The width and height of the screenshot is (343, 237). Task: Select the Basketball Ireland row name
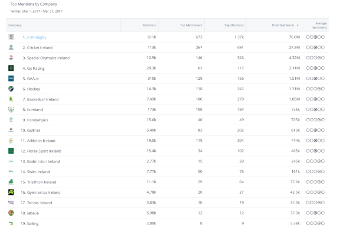click(x=42, y=99)
